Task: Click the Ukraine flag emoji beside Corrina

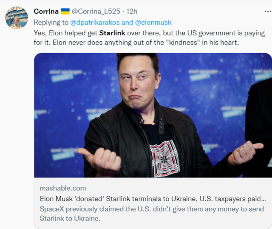Action: pyautogui.click(x=65, y=11)
